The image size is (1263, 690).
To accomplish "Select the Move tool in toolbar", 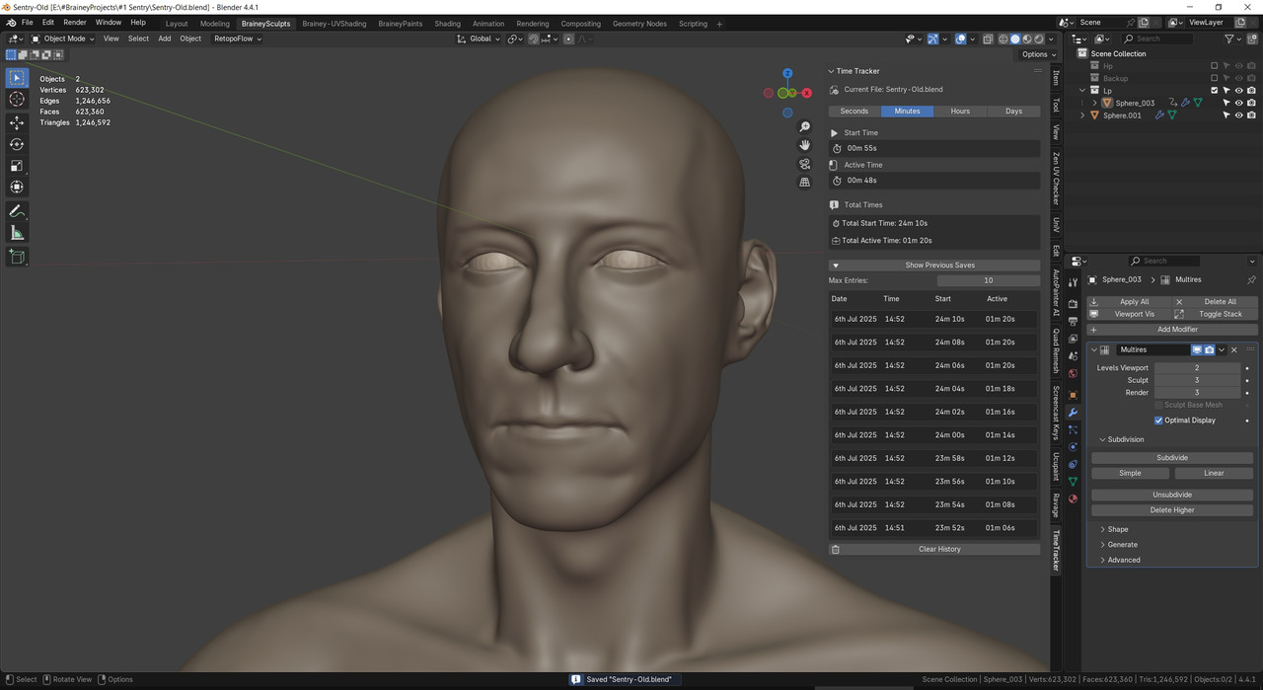I will [17, 122].
